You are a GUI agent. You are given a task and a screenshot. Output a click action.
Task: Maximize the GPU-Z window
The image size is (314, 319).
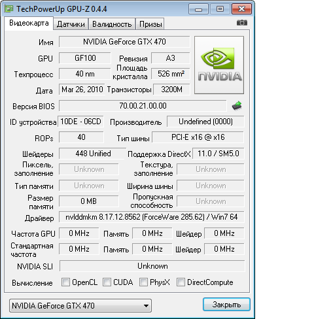pos(220,9)
